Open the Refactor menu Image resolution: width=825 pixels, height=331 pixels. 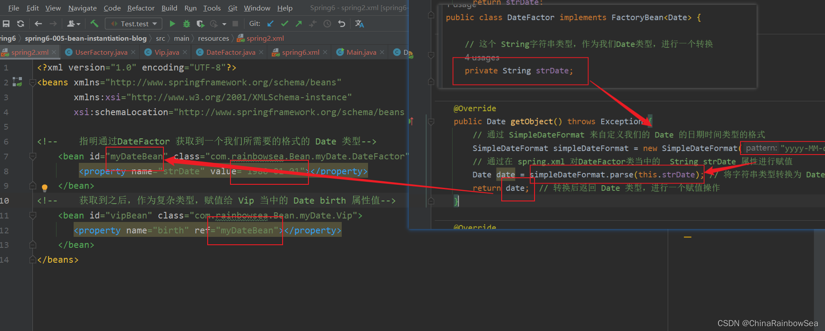click(141, 8)
